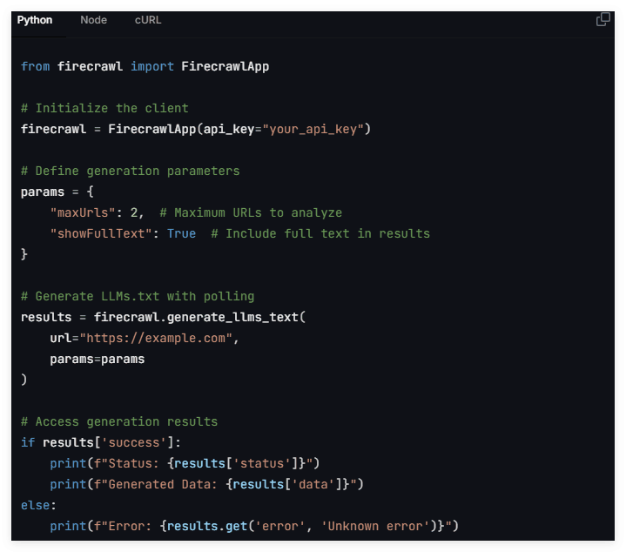The height and width of the screenshot is (552, 626).
Task: Click the print Generated Data line
Action: point(207,484)
